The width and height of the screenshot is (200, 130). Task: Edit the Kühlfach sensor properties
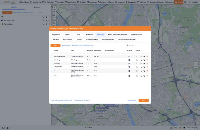tap(141, 63)
